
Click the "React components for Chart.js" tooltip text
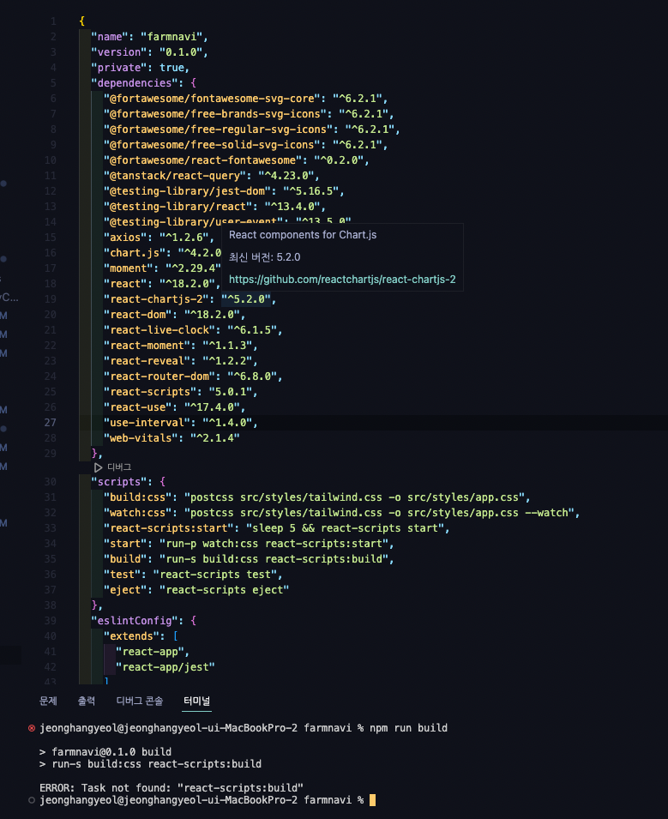pos(303,235)
